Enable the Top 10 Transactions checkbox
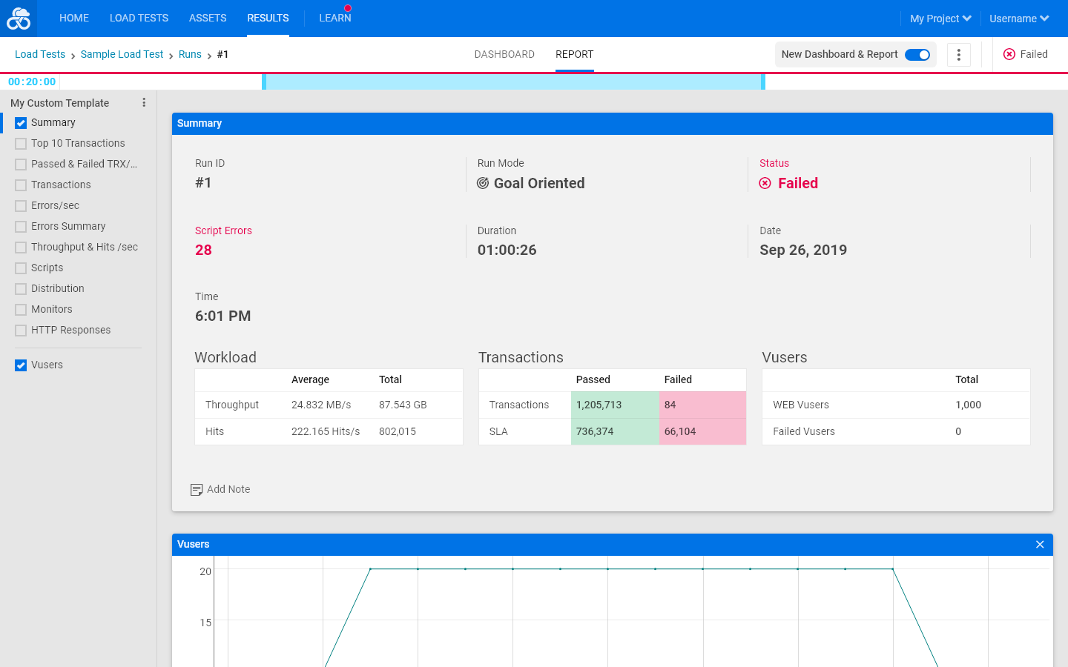The width and height of the screenshot is (1068, 667). 21,144
